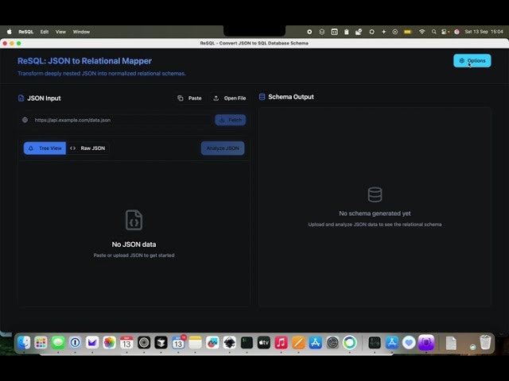Open the purple ReSQL icon in the dock
Screen dimensions: 509x381
point(426,343)
